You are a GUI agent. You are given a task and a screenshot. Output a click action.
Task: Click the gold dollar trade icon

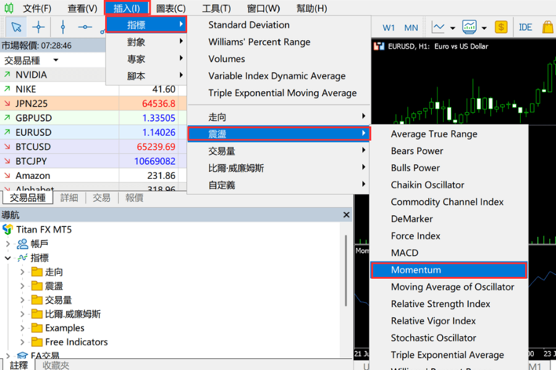(500, 27)
